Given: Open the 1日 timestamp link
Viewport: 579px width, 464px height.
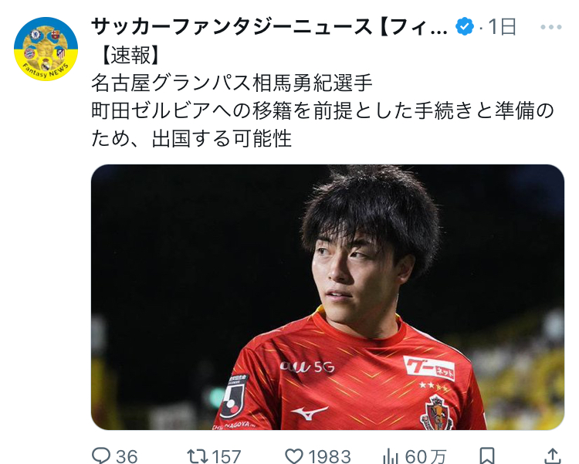Looking at the screenshot, I should click(502, 27).
